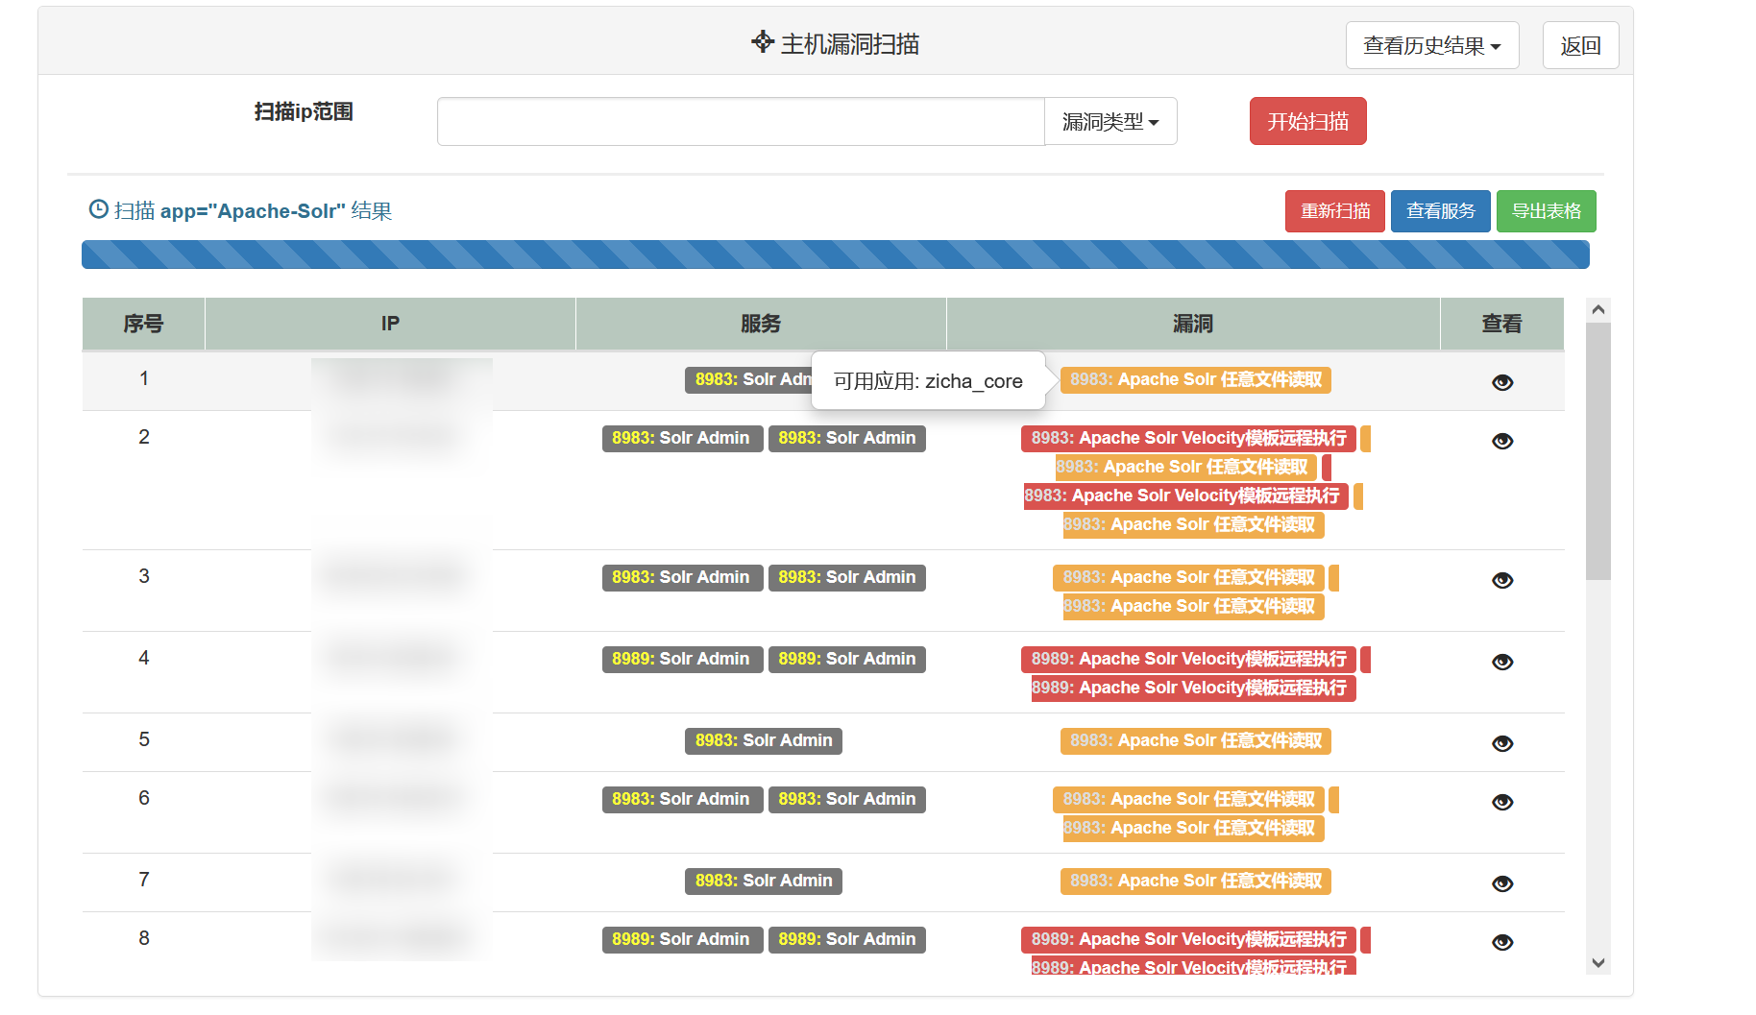Click first 8983: Solr Admin tag in row 3
The image size is (1756, 1015).
click(681, 577)
